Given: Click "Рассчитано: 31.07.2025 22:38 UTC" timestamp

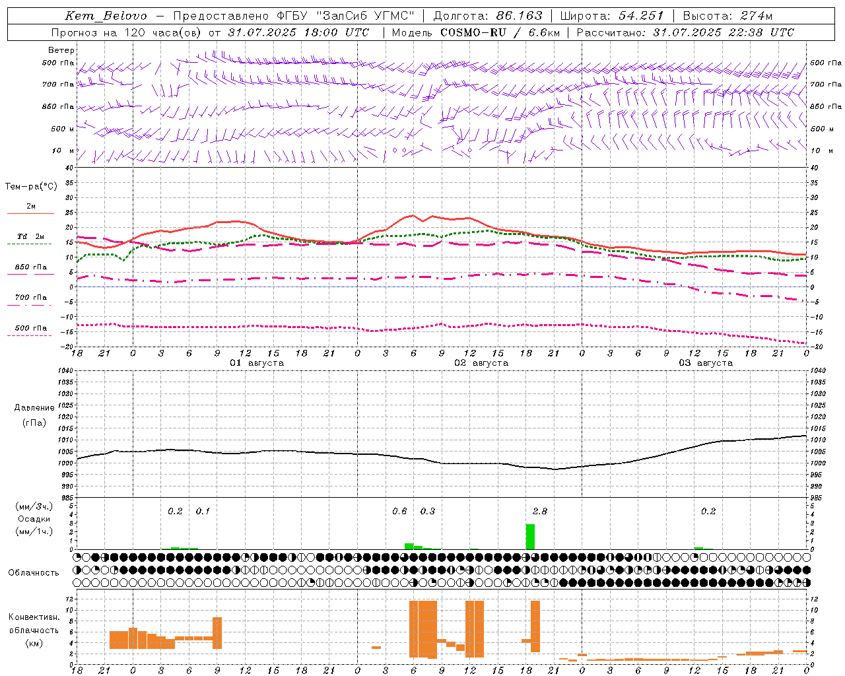Looking at the screenshot, I should pyautogui.click(x=685, y=32).
